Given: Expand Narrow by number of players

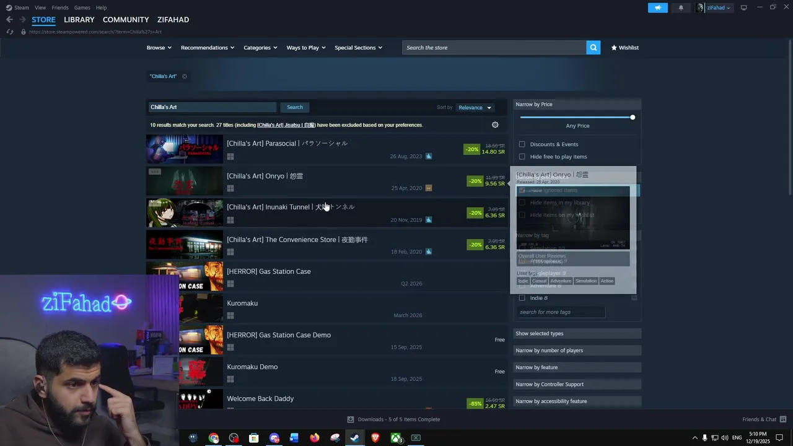Looking at the screenshot, I should [x=577, y=351].
